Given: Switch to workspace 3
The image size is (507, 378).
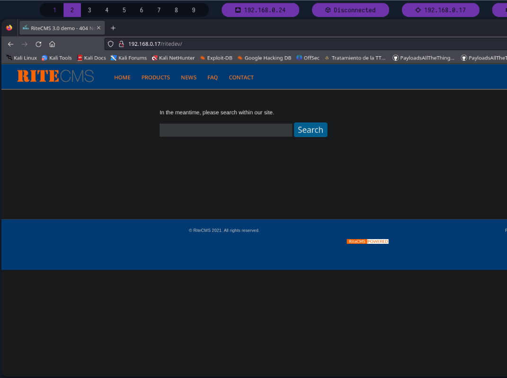Looking at the screenshot, I should (x=89, y=10).
